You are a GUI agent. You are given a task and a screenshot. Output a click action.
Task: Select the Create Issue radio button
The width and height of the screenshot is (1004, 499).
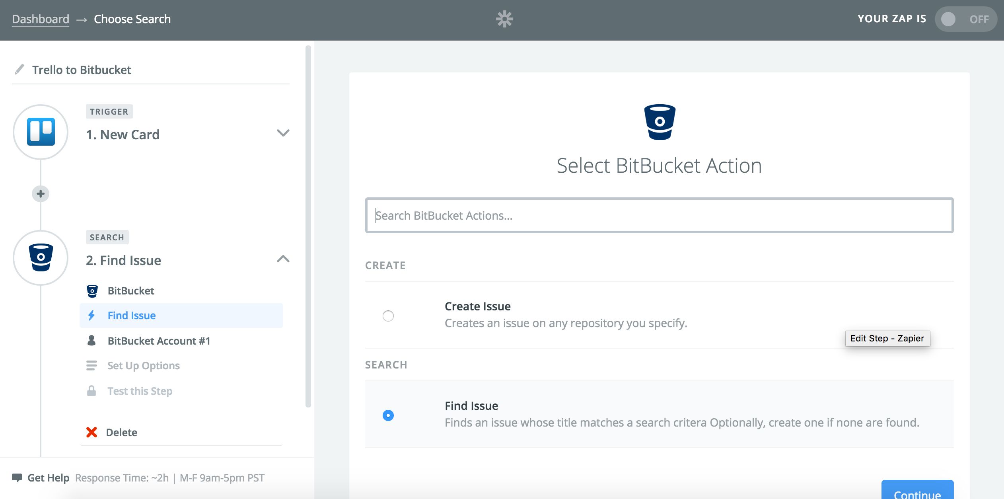[388, 316]
